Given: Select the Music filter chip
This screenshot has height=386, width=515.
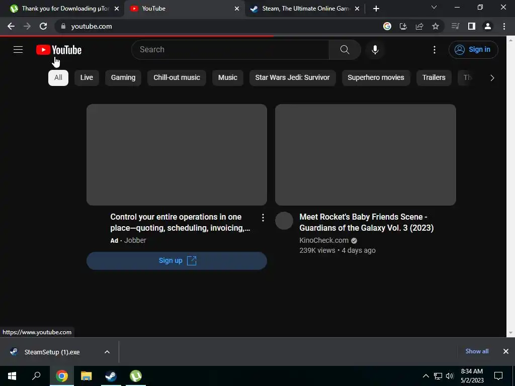Looking at the screenshot, I should 228,77.
